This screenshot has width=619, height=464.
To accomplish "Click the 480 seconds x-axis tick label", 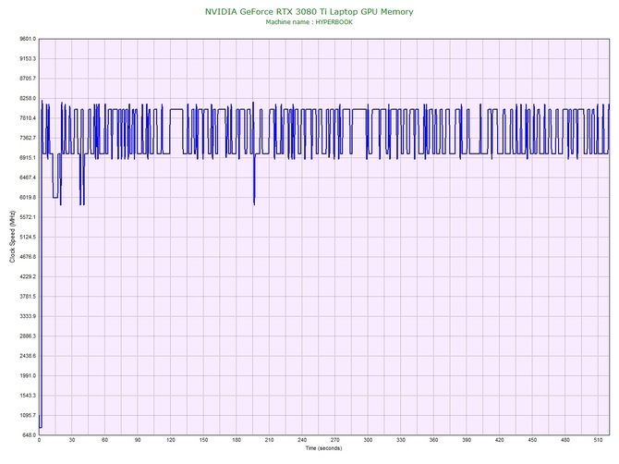I will click(x=565, y=440).
